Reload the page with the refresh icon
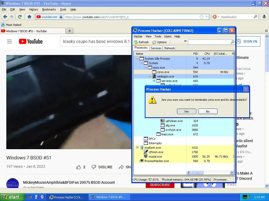The height and width of the screenshot is (201, 269). [20, 17]
